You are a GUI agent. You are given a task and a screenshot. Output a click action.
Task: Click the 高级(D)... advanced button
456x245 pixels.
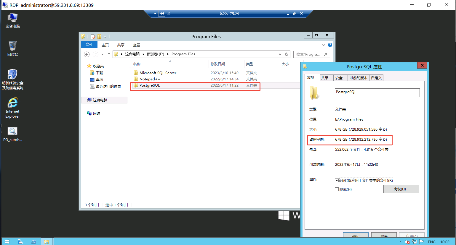tap(401, 189)
